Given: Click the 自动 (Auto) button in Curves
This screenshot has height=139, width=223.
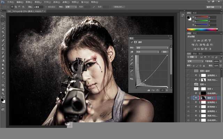Looking at the screenshot, I should (x=165, y=51).
